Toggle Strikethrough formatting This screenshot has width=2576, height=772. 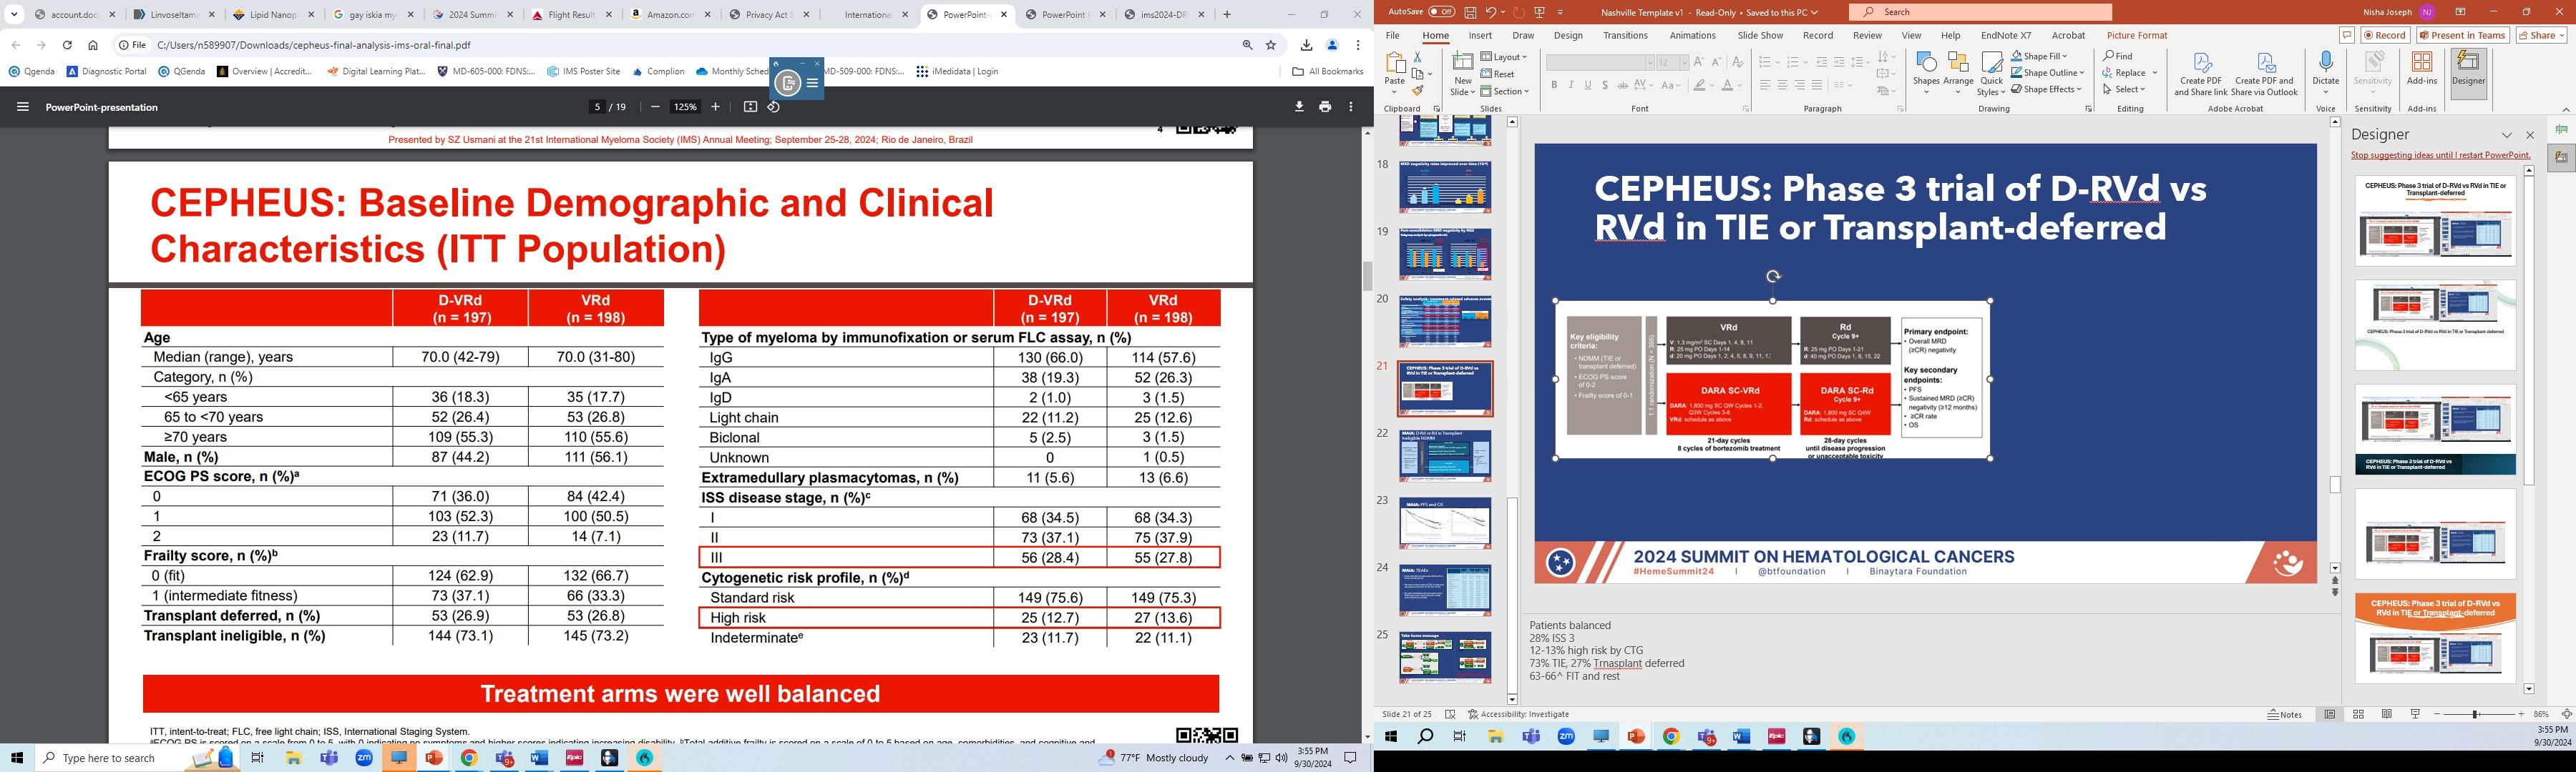click(1622, 85)
